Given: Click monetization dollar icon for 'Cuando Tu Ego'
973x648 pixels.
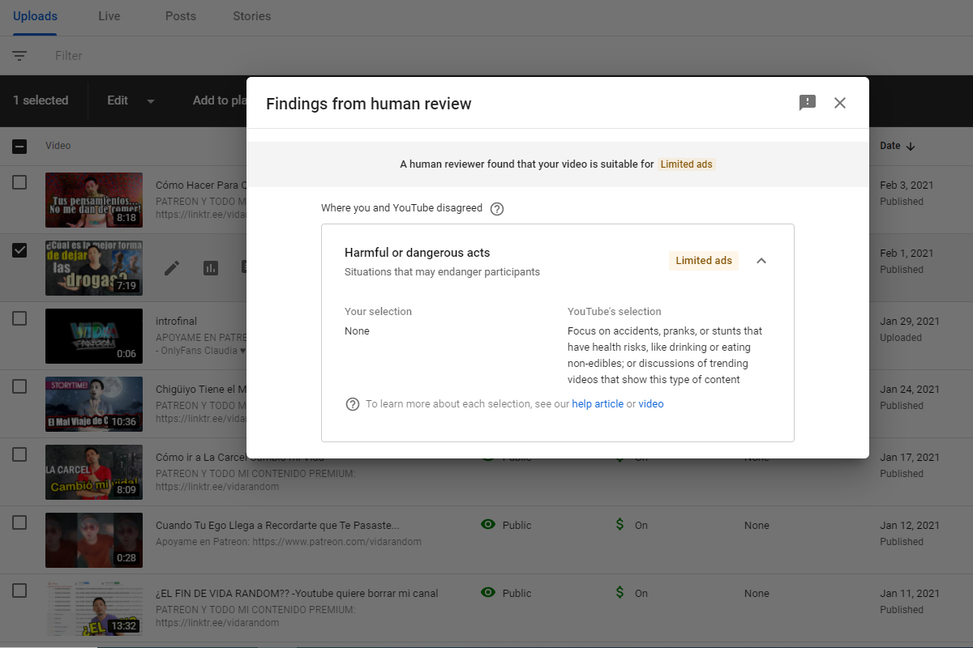Looking at the screenshot, I should tap(620, 525).
